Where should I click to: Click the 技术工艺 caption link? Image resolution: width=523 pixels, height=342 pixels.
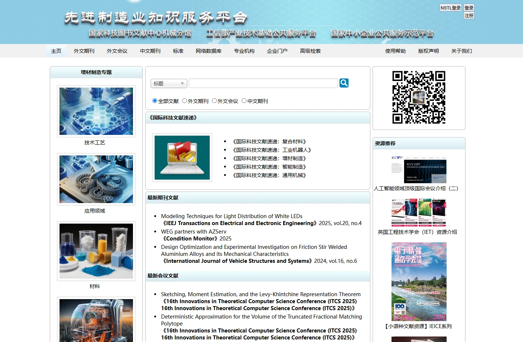coord(95,143)
